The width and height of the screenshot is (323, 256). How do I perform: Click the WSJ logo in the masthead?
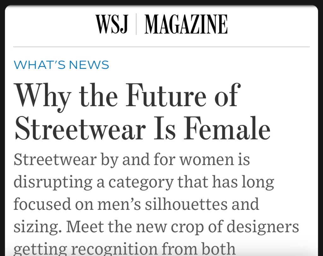[x=112, y=24]
